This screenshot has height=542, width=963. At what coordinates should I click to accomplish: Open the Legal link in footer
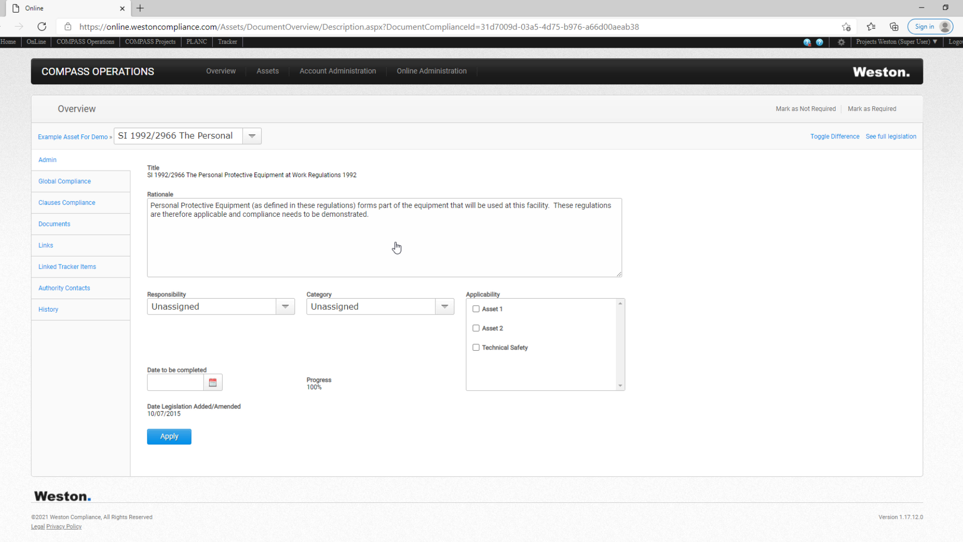pyautogui.click(x=38, y=526)
